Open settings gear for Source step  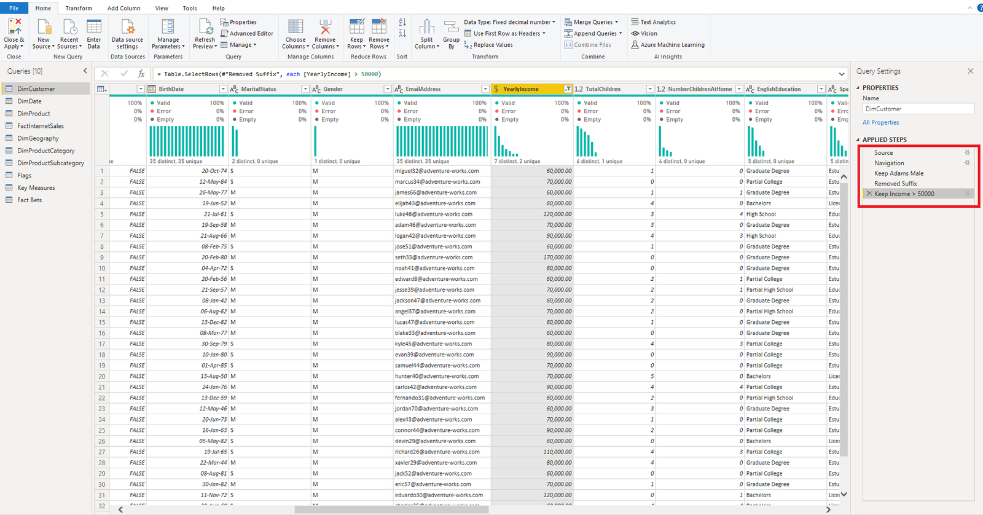[967, 152]
